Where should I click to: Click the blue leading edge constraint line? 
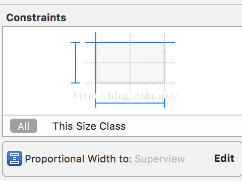coord(96,63)
